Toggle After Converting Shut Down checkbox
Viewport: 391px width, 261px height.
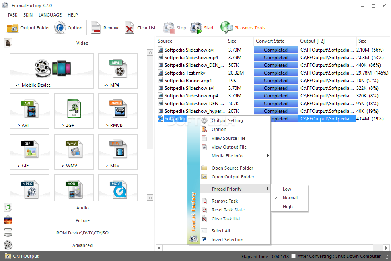(294, 256)
